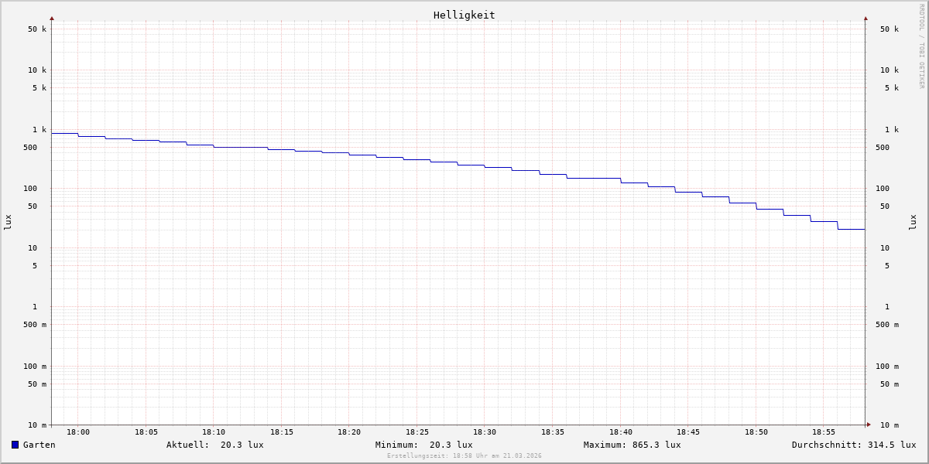Click "100" on the left y-axis
The height and width of the screenshot is (464, 929).
click(x=30, y=189)
